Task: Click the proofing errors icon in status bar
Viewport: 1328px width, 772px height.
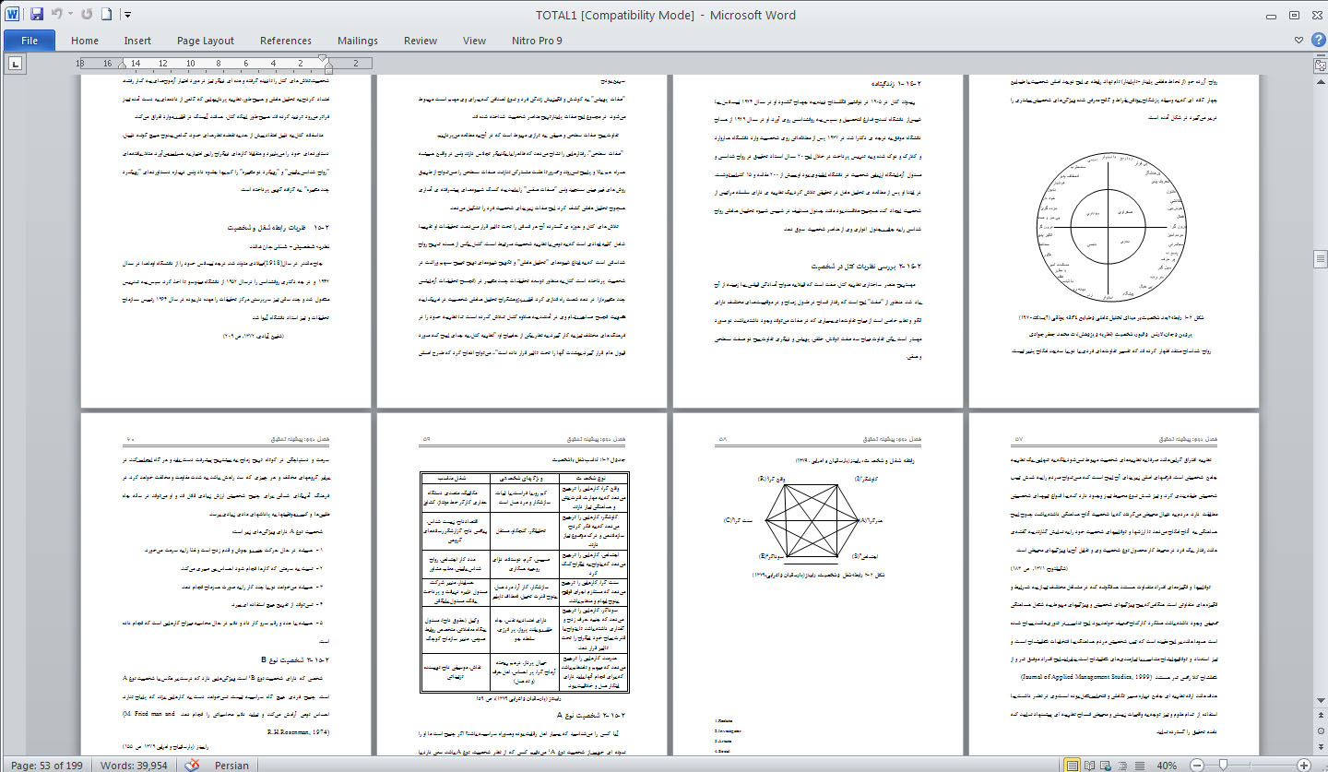Action: (193, 766)
